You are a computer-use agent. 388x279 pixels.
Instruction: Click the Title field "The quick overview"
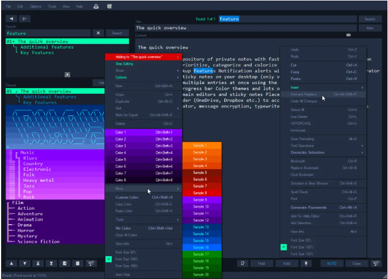[246, 28]
